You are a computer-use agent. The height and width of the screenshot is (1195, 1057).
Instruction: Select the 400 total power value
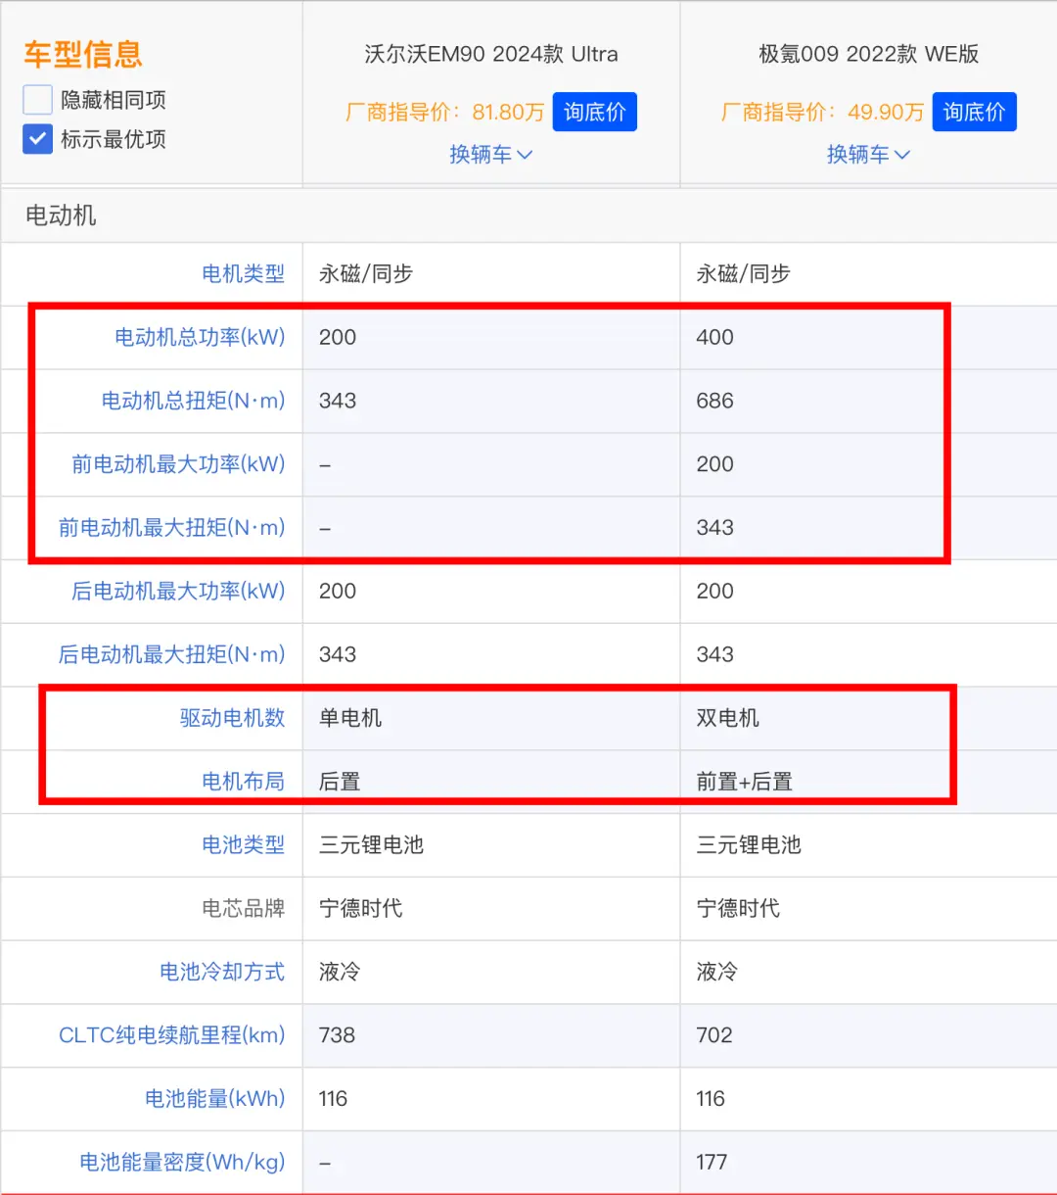click(x=715, y=337)
